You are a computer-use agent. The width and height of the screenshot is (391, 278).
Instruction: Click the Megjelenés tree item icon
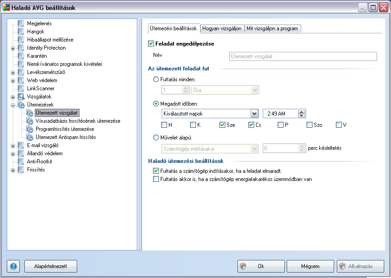[21, 23]
